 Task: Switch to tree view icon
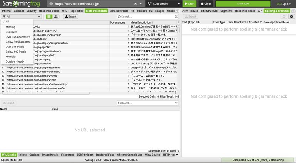pos(55,17)
